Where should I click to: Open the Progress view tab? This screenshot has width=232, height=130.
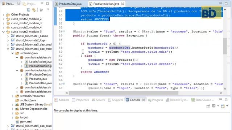(156, 100)
